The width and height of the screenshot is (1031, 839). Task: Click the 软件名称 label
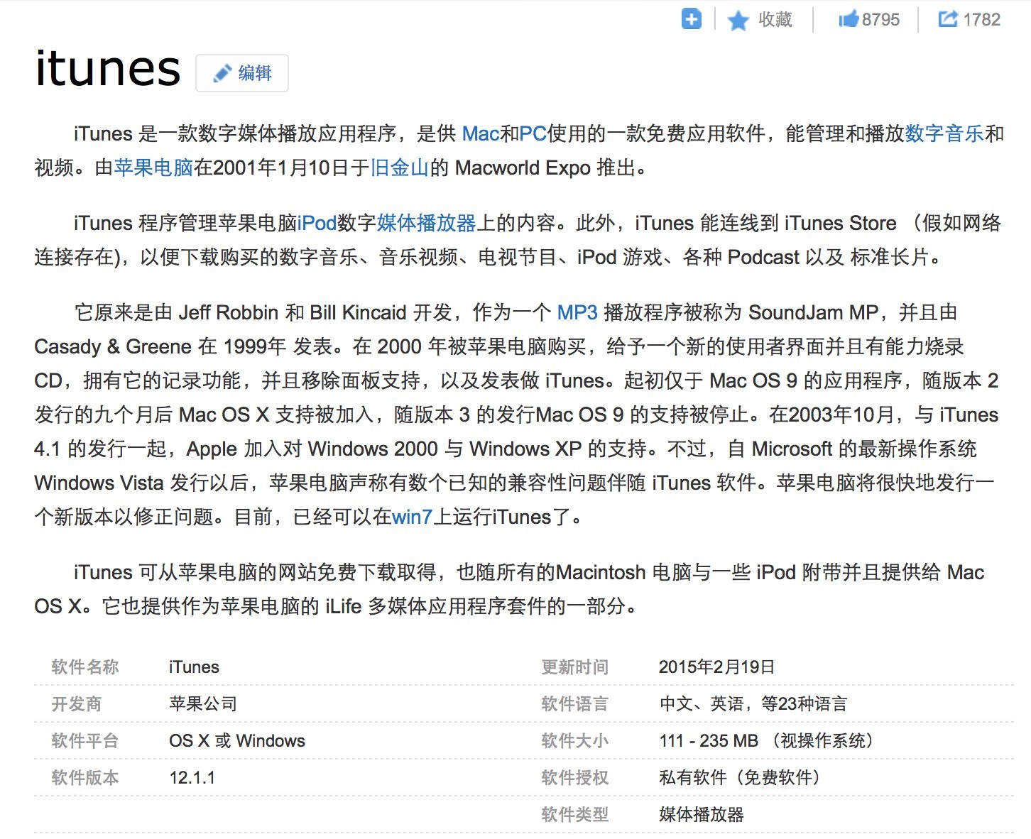click(85, 667)
